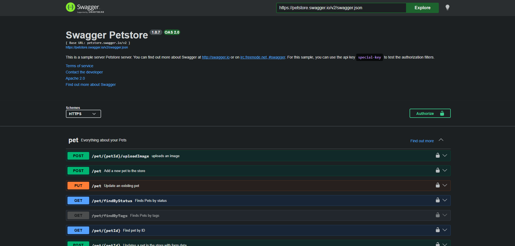Viewport: 515px width, 246px height.
Task: Click the lock icon on 'Find pet by ID' row
Action: [x=437, y=230]
